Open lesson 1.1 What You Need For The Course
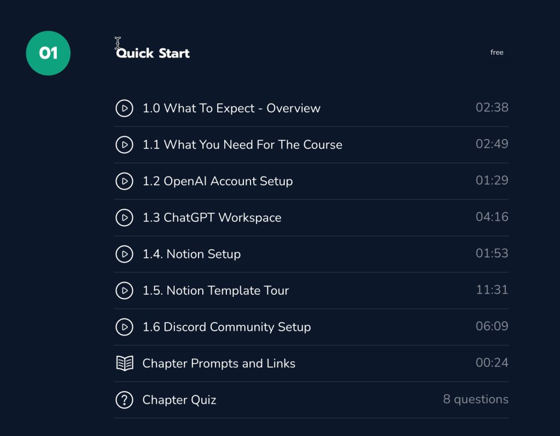The height and width of the screenshot is (436, 560). tap(242, 145)
